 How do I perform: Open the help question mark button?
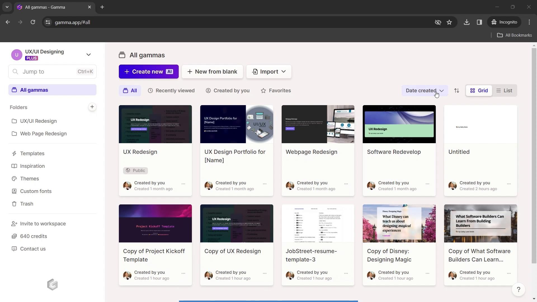click(x=518, y=290)
